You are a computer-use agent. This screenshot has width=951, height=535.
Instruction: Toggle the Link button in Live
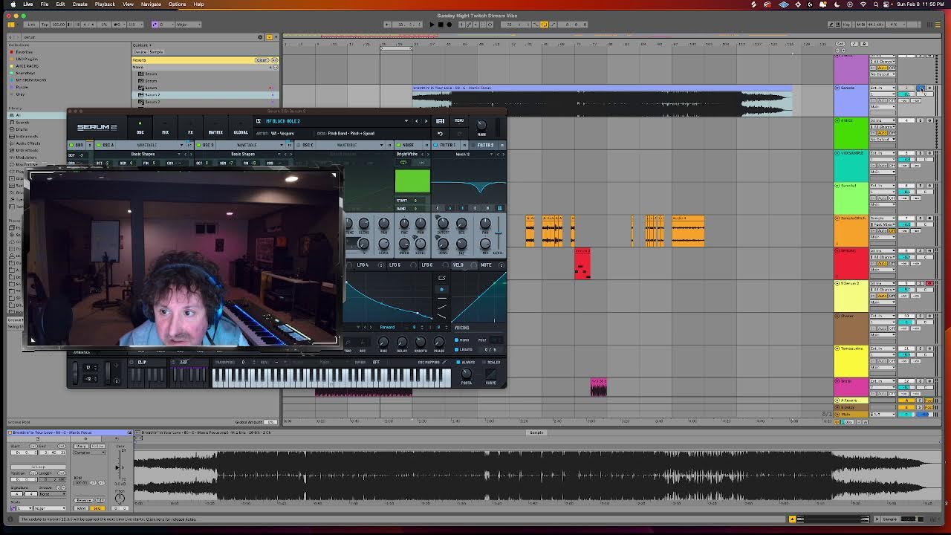32,25
